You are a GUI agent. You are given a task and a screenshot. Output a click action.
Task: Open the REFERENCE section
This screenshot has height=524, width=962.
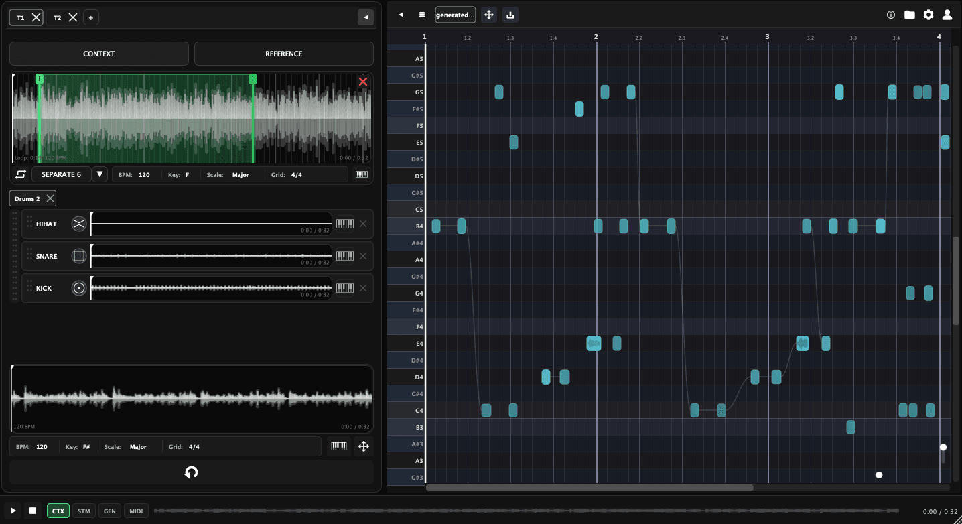tap(284, 54)
